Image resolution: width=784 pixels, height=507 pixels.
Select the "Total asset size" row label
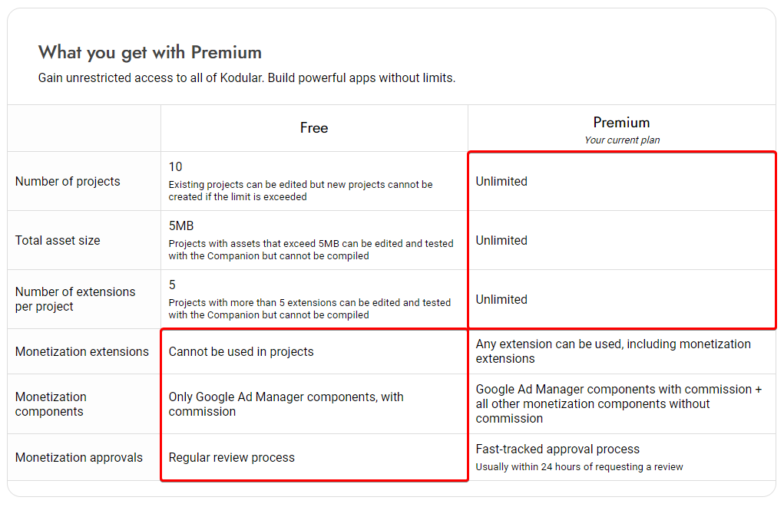pyautogui.click(x=58, y=241)
